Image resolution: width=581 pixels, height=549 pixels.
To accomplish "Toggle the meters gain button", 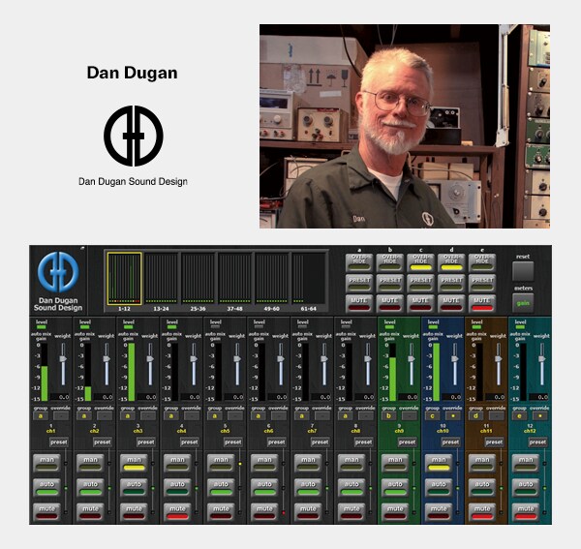I will click(523, 303).
